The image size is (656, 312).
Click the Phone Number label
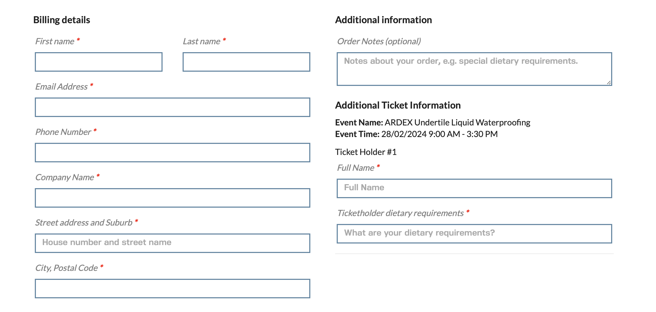pyautogui.click(x=63, y=132)
